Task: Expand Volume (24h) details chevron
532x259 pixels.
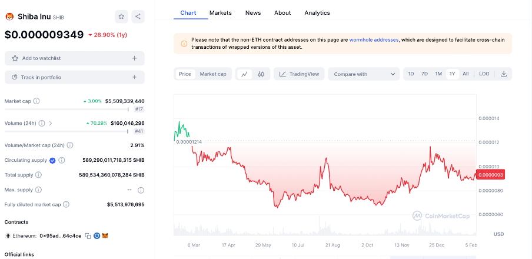Action: (51, 123)
